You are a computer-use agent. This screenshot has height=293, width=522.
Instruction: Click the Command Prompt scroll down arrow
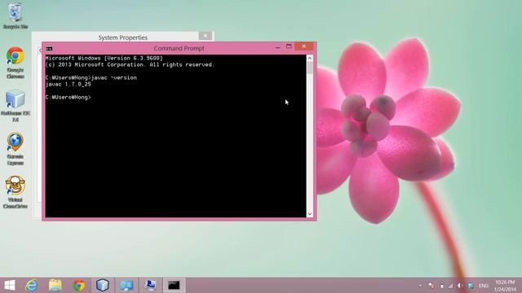(310, 214)
